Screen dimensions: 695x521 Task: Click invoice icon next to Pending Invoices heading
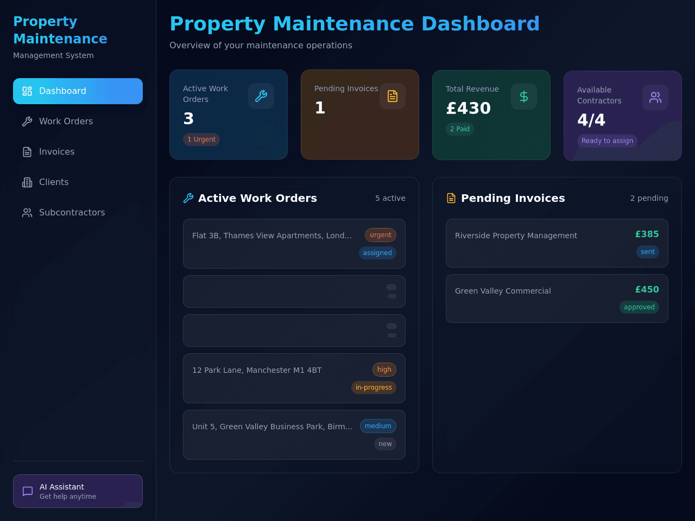(x=451, y=198)
